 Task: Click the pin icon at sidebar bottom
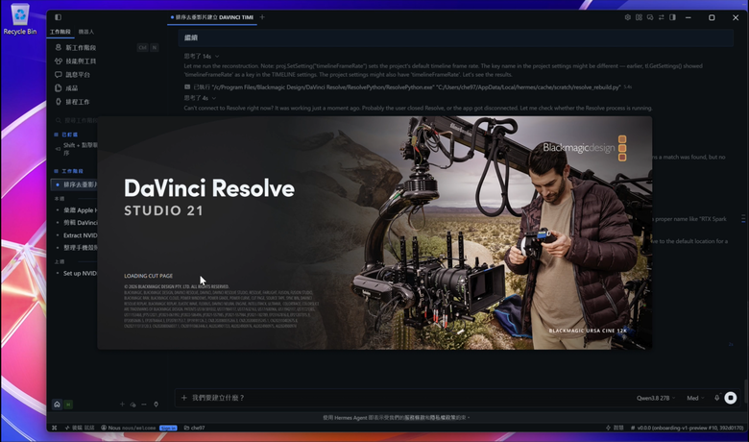[156, 405]
